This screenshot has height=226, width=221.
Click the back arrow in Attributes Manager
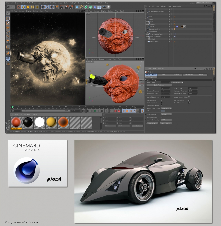pos(195,69)
